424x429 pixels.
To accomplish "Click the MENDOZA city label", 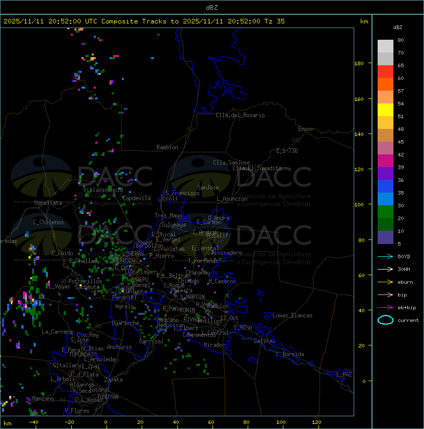I will 124,260.
